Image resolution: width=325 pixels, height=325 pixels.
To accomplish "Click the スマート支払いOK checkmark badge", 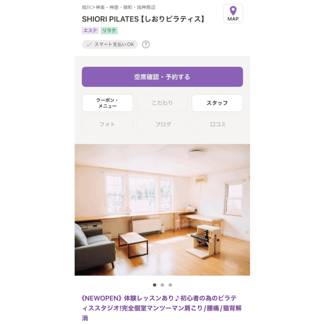I will (x=110, y=44).
